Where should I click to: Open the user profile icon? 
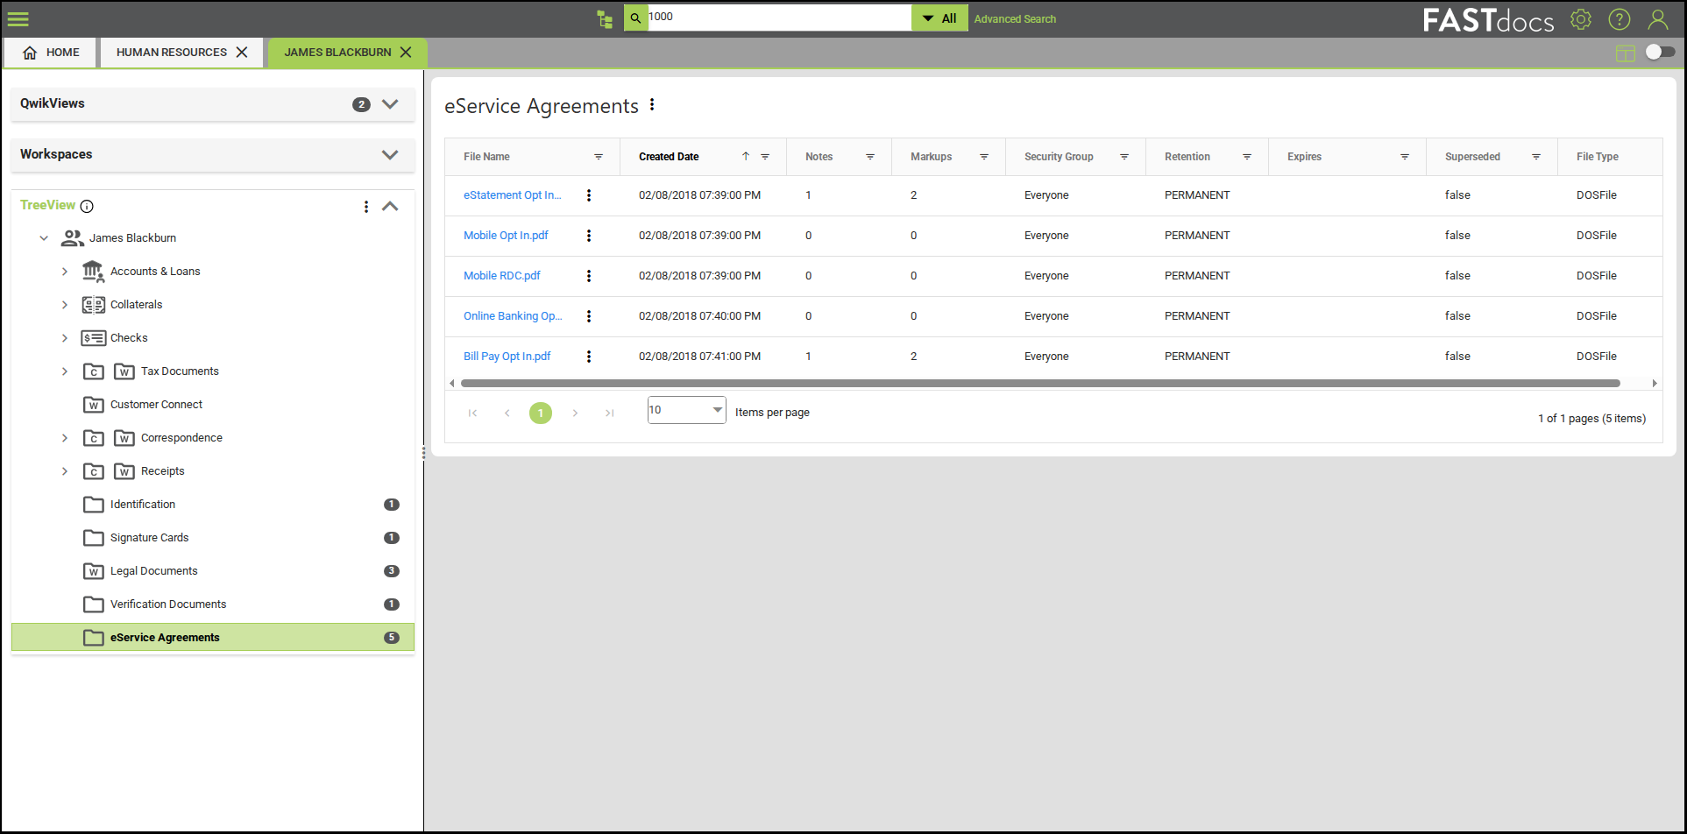coord(1658,18)
